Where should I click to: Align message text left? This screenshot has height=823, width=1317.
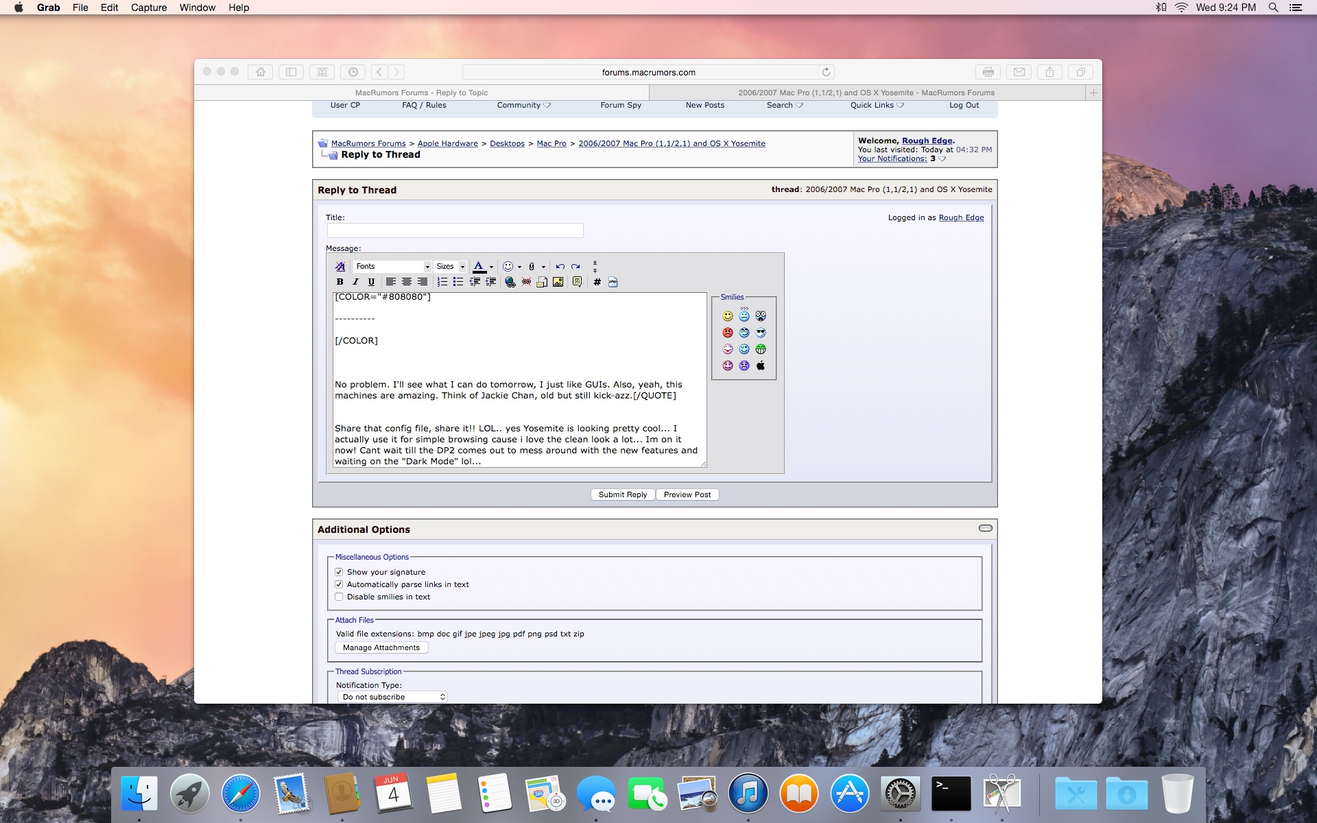(390, 282)
